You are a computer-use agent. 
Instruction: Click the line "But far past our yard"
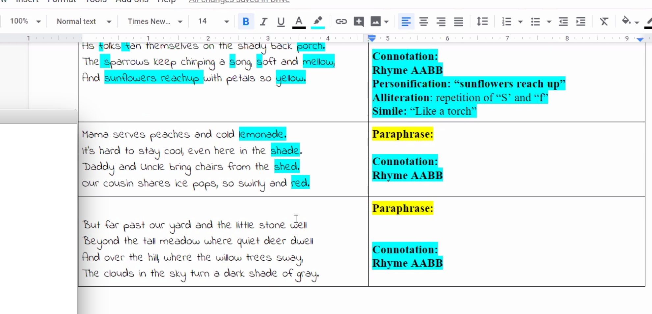coord(195,225)
